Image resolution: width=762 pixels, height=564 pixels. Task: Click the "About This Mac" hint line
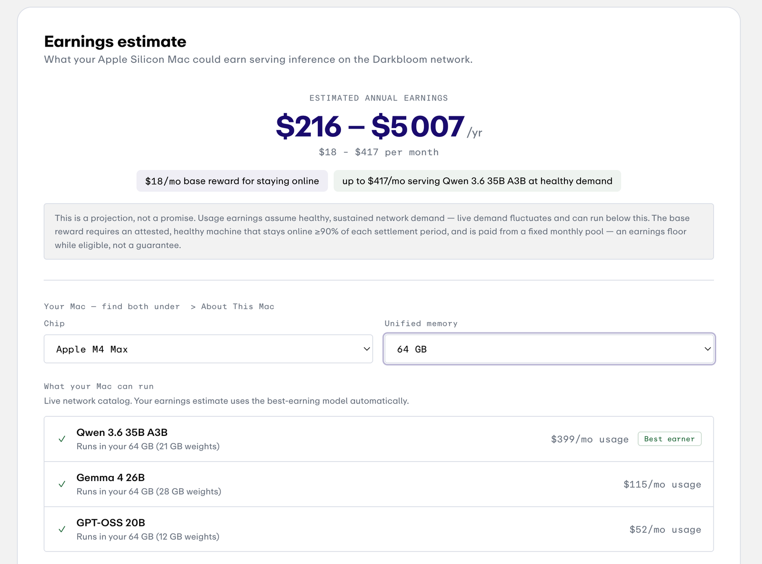click(159, 307)
